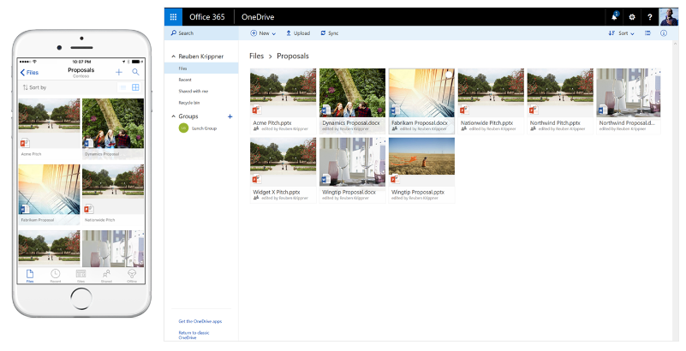The image size is (686, 351).
Task: Click the OneDrive header title
Action: (x=258, y=17)
